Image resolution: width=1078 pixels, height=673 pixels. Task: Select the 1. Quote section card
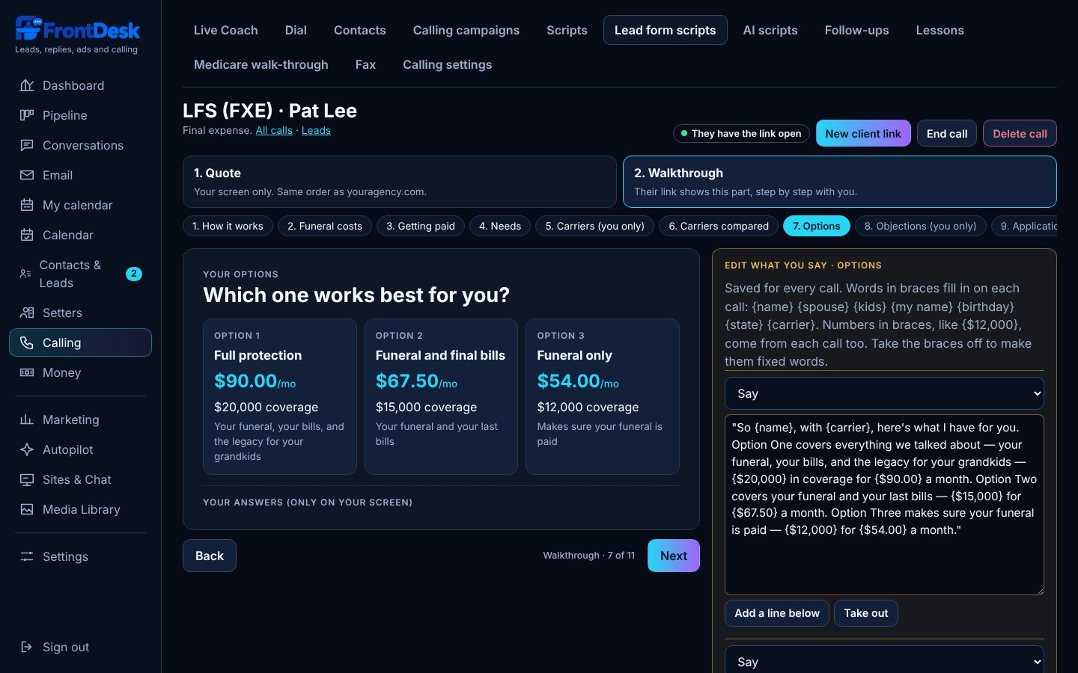pos(400,182)
